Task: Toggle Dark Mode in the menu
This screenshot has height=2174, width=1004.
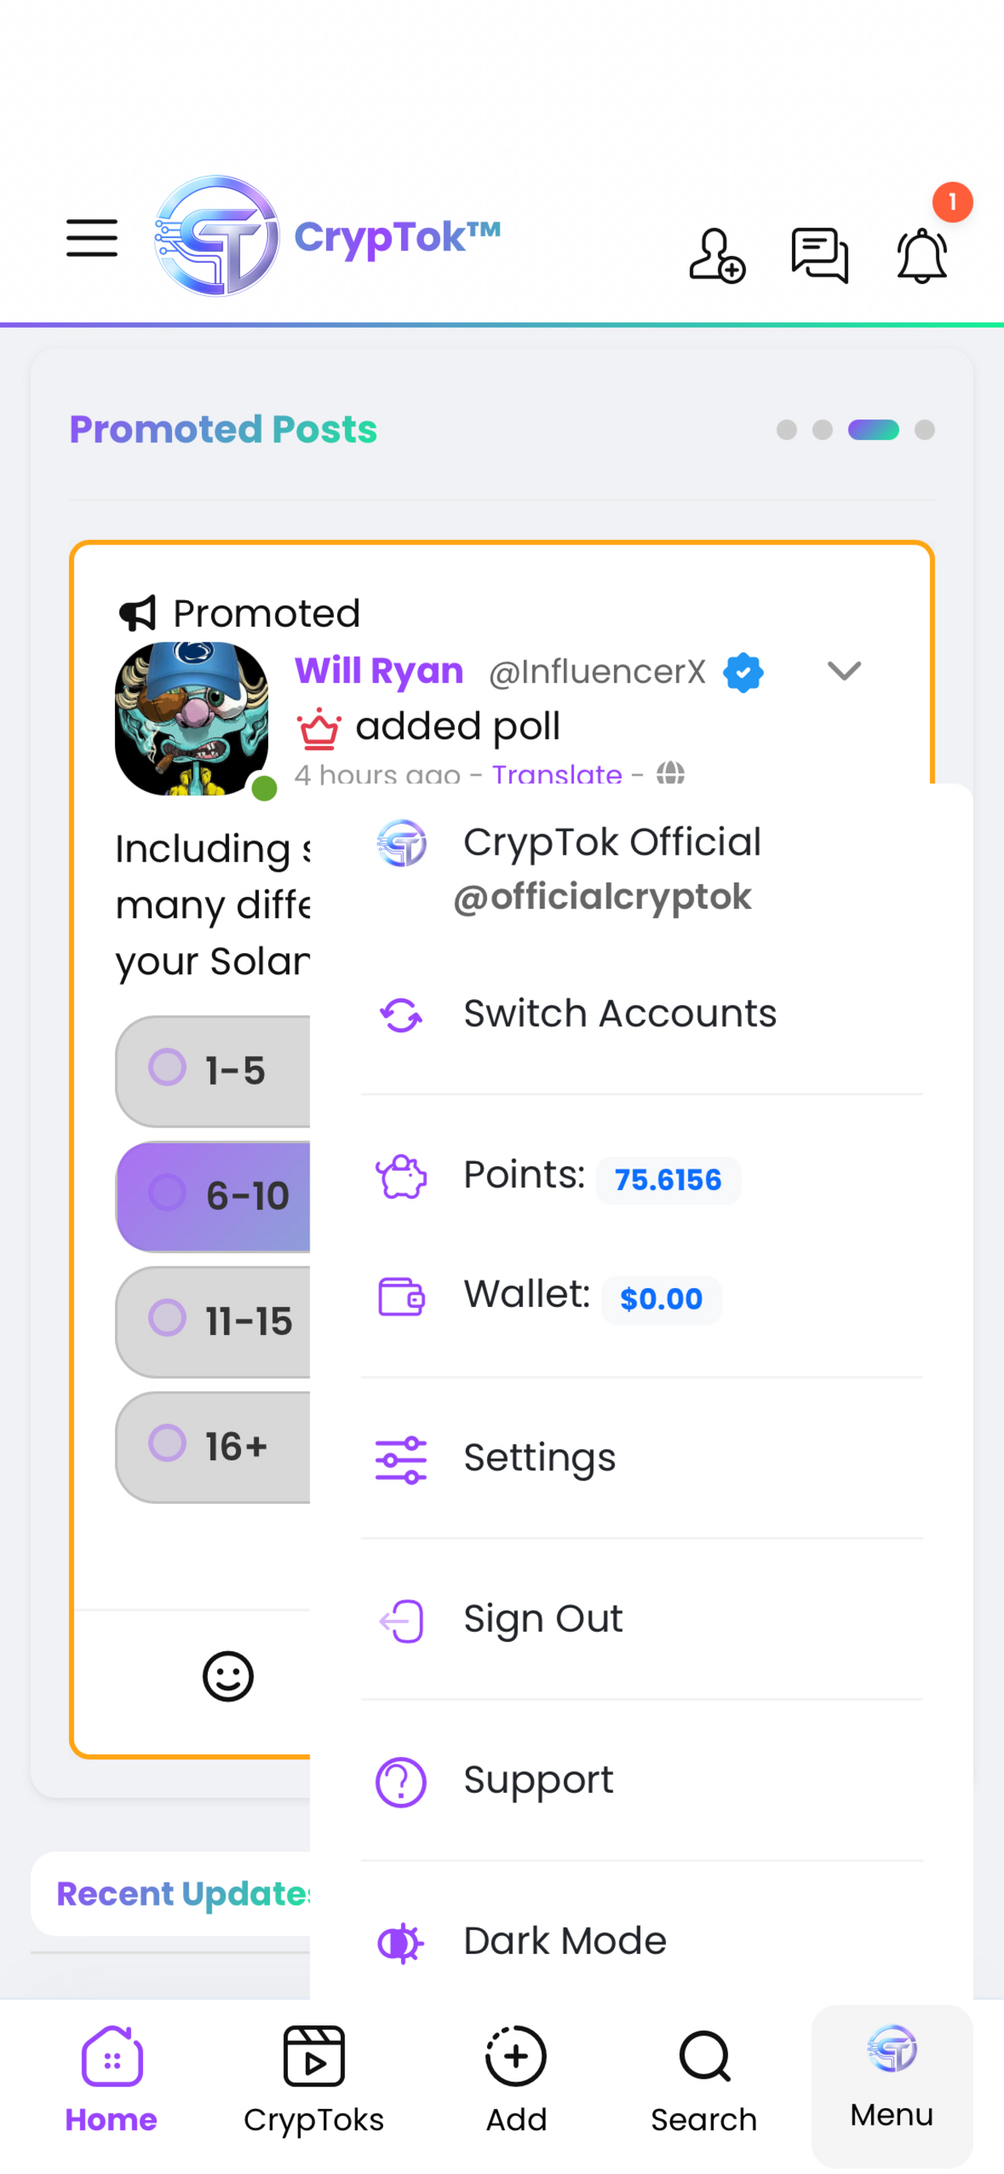Action: 565,1941
